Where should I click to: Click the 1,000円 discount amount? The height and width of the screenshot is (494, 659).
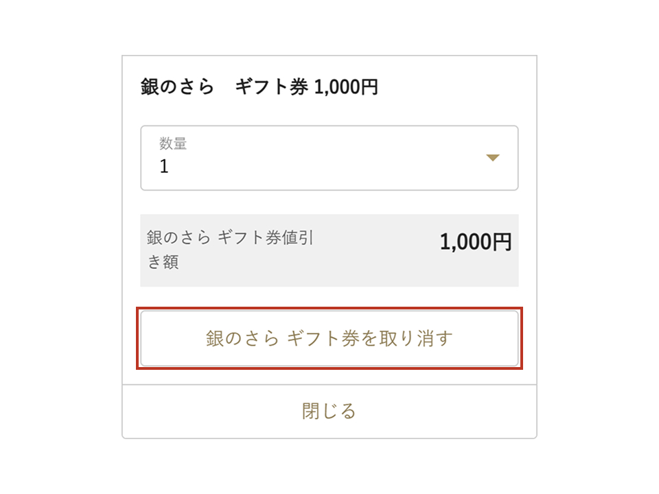[475, 242]
